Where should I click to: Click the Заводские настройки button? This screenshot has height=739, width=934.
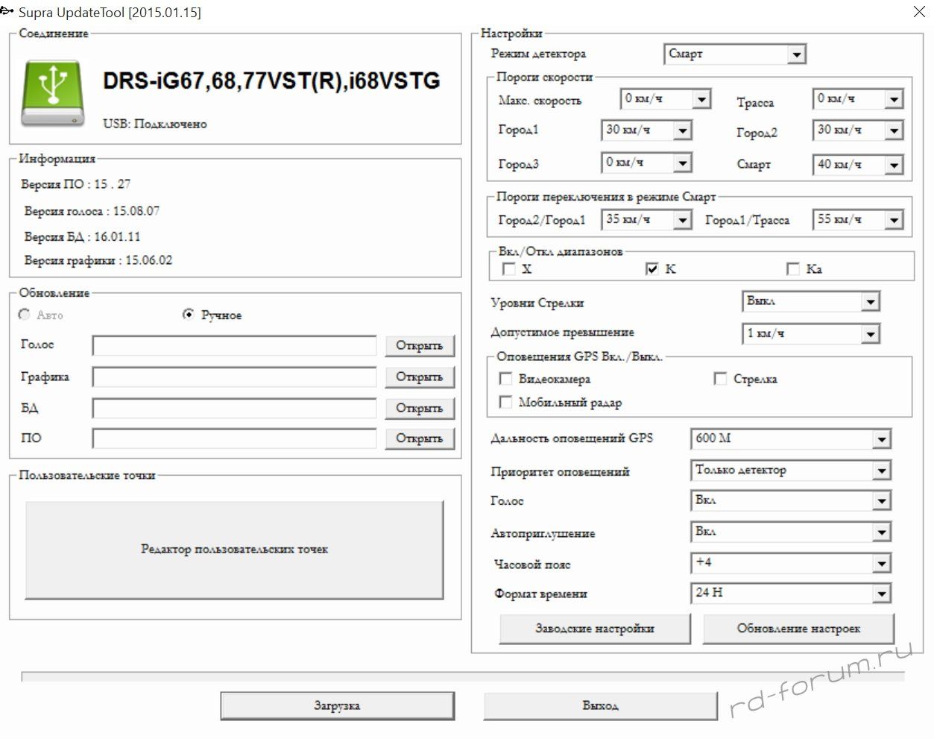[595, 629]
